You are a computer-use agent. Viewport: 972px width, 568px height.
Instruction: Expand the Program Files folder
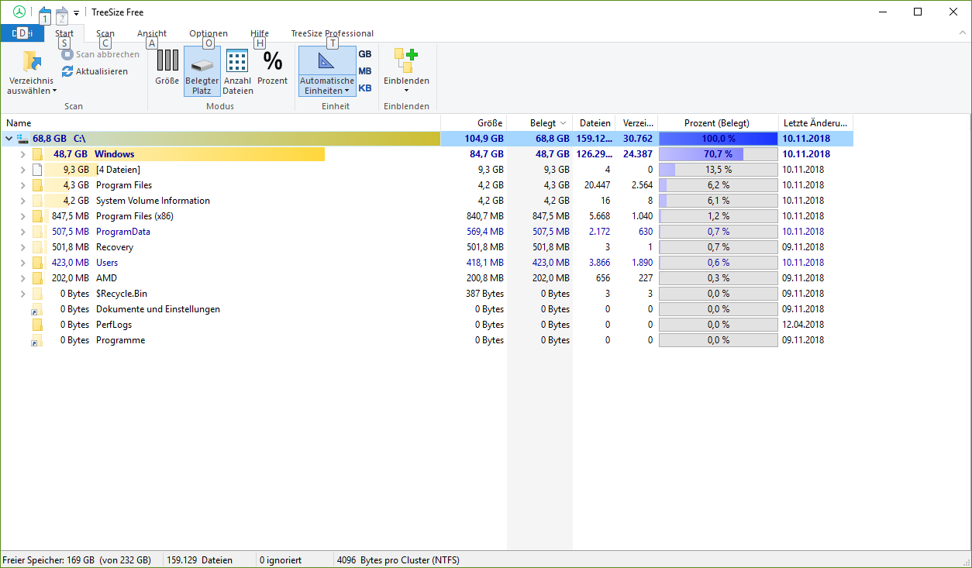pyautogui.click(x=22, y=185)
